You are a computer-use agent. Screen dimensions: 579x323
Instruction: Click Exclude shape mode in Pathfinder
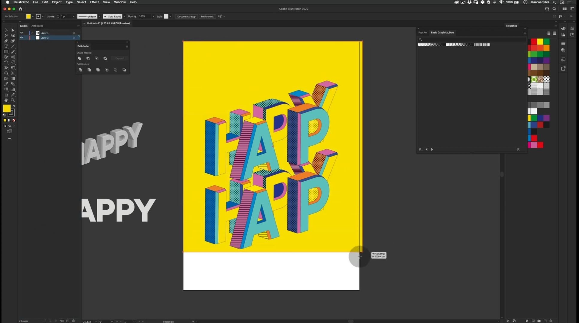(x=105, y=58)
